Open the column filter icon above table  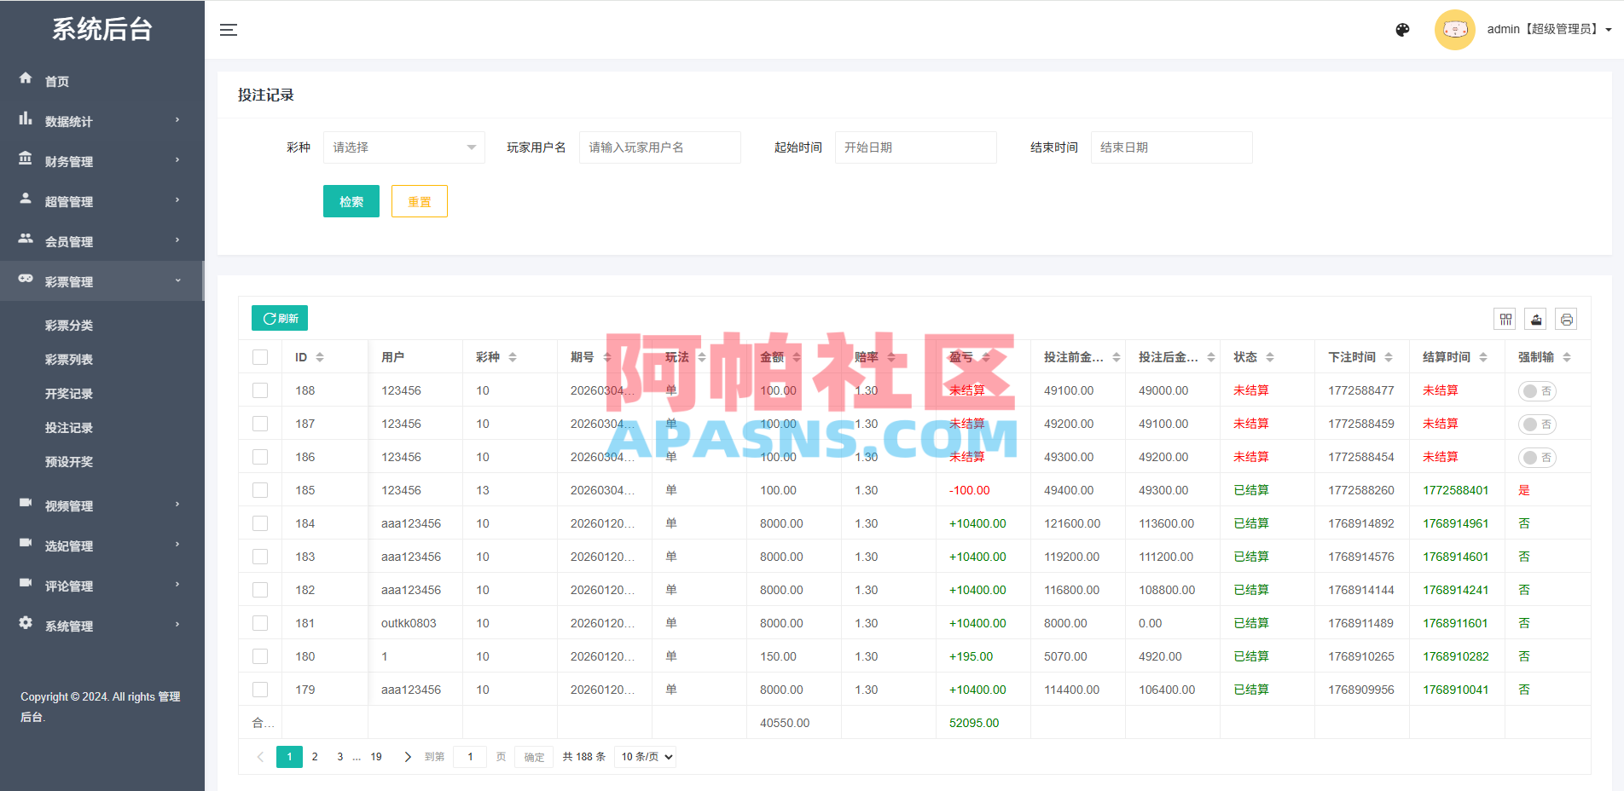1505,319
